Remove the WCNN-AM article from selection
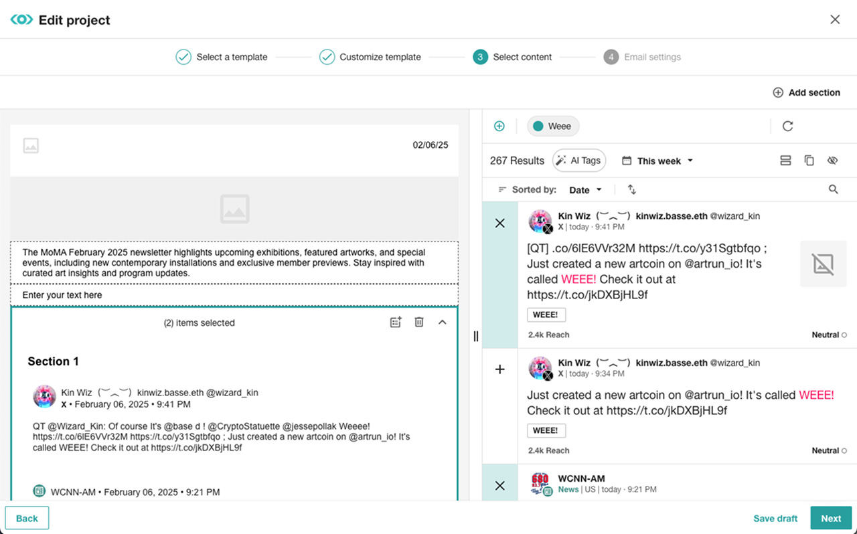857x534 pixels. (500, 486)
